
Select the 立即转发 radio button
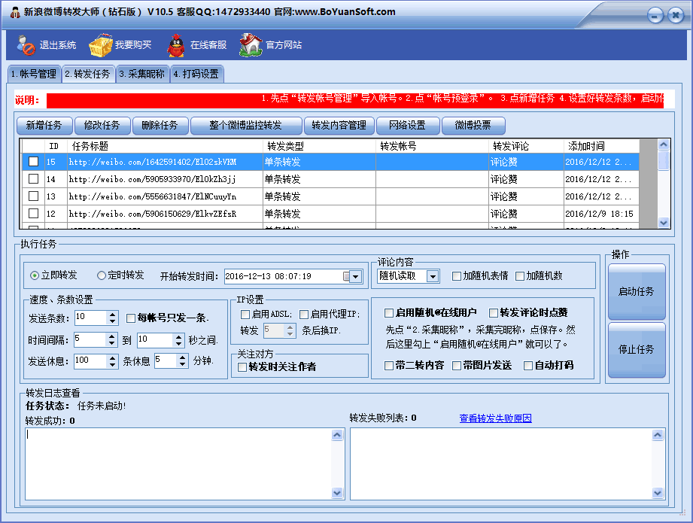click(34, 275)
